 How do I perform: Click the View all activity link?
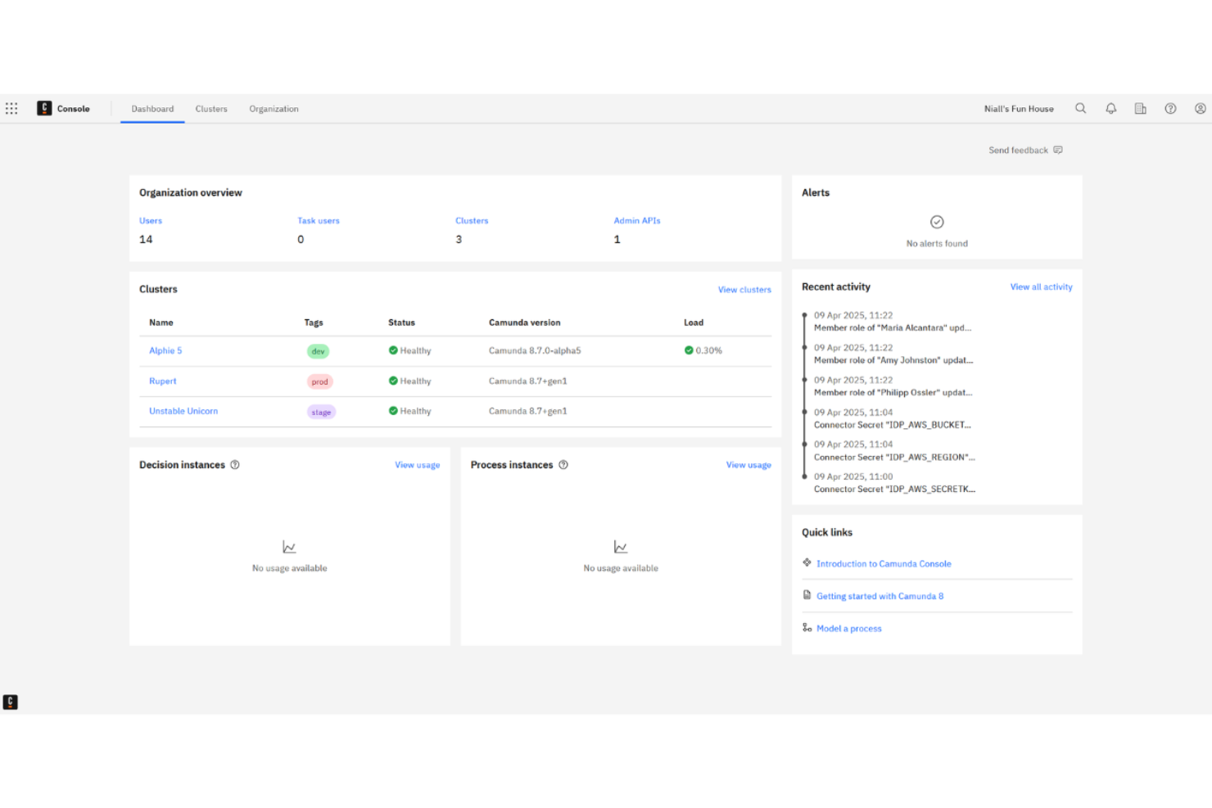[x=1041, y=287]
